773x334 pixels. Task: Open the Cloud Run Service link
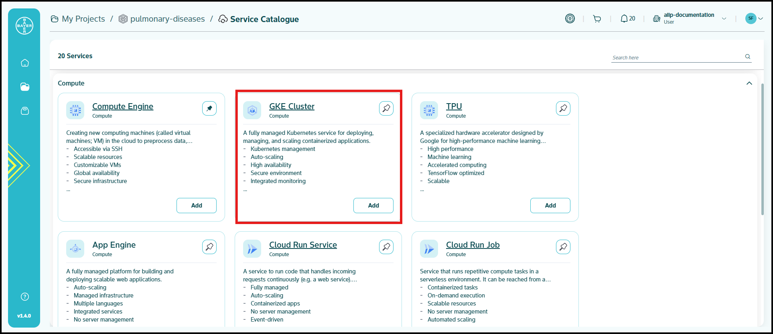pyautogui.click(x=303, y=245)
